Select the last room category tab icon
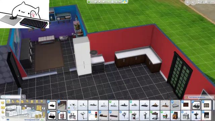 42,102
